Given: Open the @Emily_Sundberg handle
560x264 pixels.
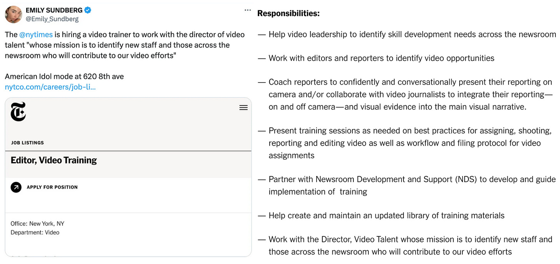Looking at the screenshot, I should [52, 19].
